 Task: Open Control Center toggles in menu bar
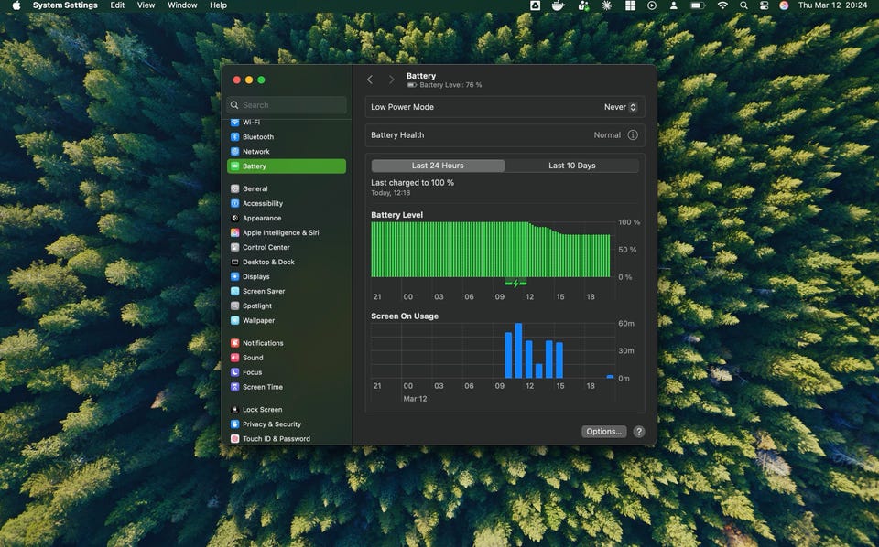click(x=764, y=5)
